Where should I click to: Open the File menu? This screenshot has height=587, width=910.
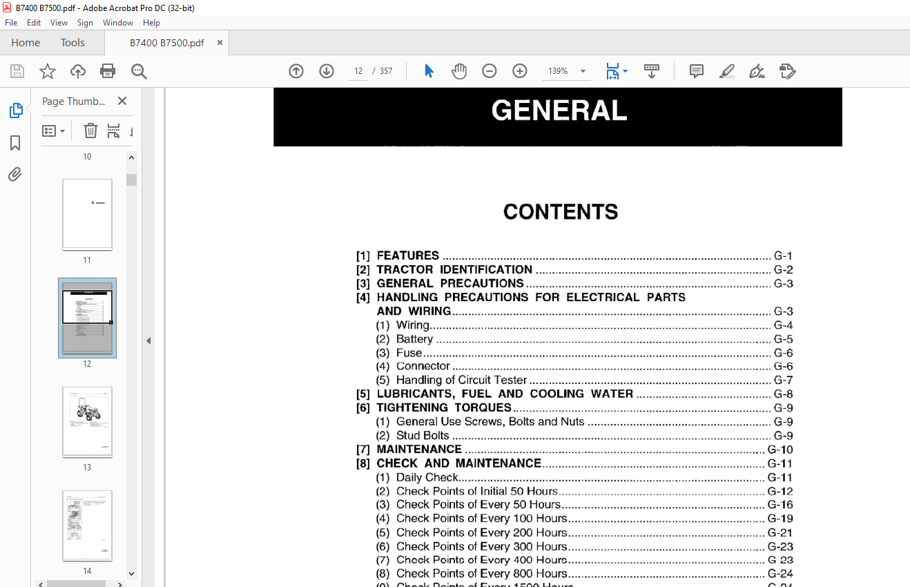[11, 23]
